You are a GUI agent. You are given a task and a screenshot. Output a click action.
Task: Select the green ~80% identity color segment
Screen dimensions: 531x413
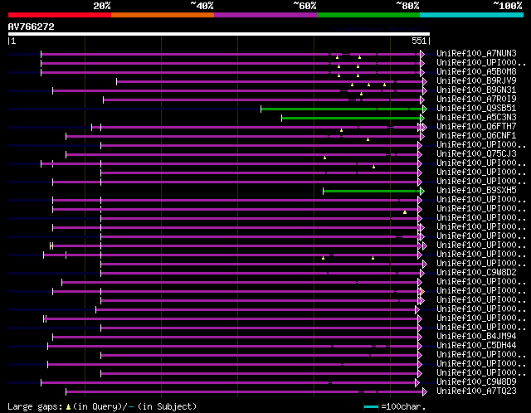point(368,15)
